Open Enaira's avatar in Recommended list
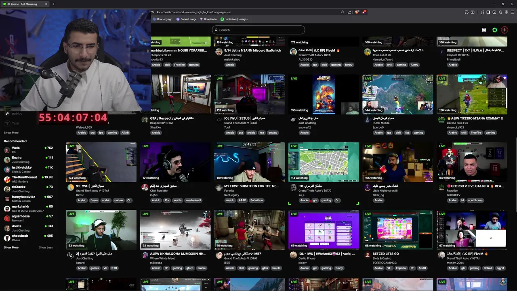This screenshot has width=517, height=291. coord(7,160)
